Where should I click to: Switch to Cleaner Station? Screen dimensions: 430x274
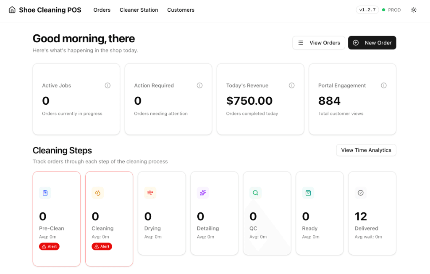coord(139,10)
